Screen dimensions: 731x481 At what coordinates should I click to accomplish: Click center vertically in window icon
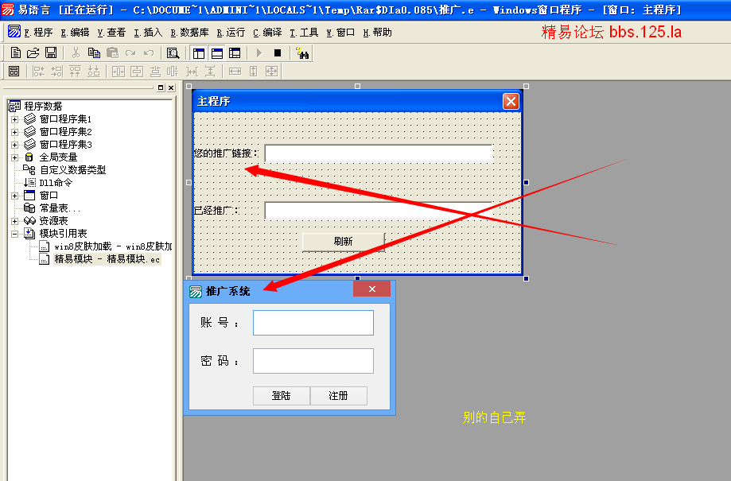[x=137, y=72]
